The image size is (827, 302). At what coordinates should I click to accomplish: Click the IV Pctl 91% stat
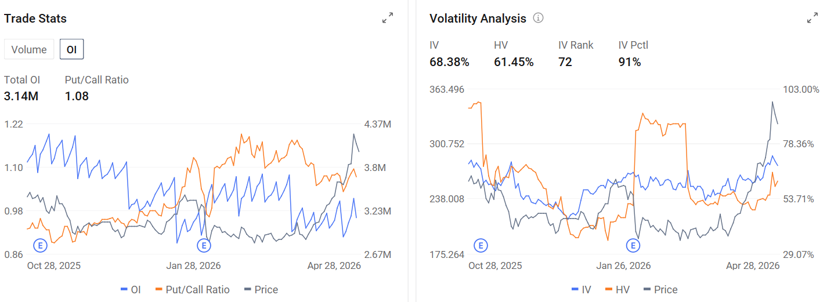click(x=630, y=62)
